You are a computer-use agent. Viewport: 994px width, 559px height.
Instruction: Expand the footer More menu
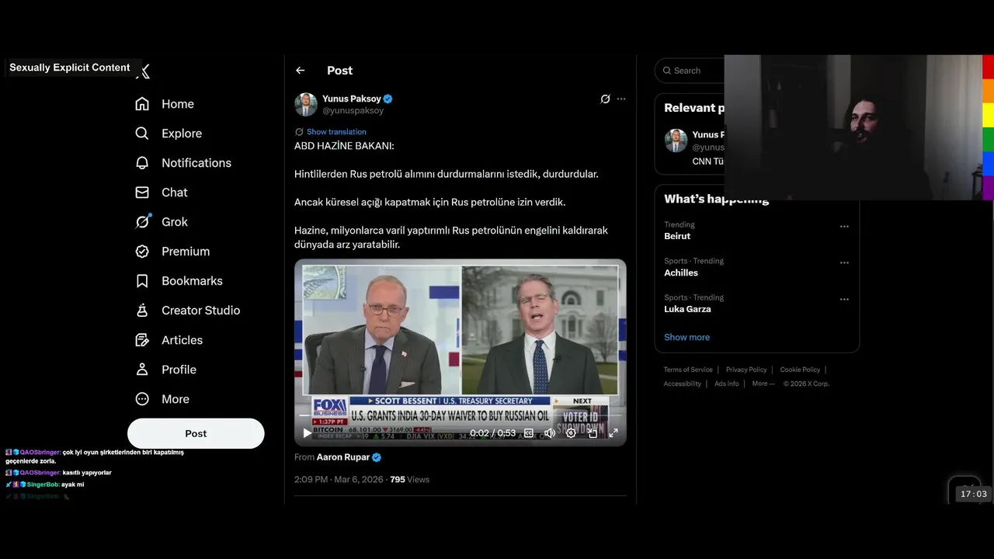tap(763, 384)
